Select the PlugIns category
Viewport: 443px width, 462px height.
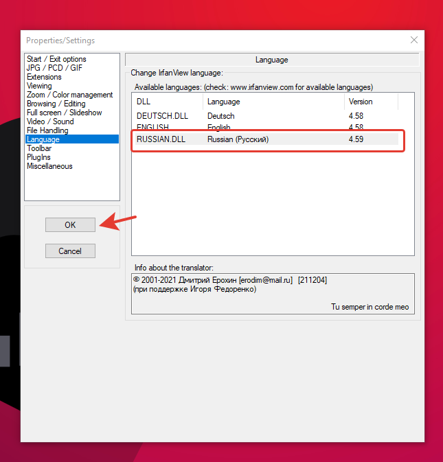point(38,157)
